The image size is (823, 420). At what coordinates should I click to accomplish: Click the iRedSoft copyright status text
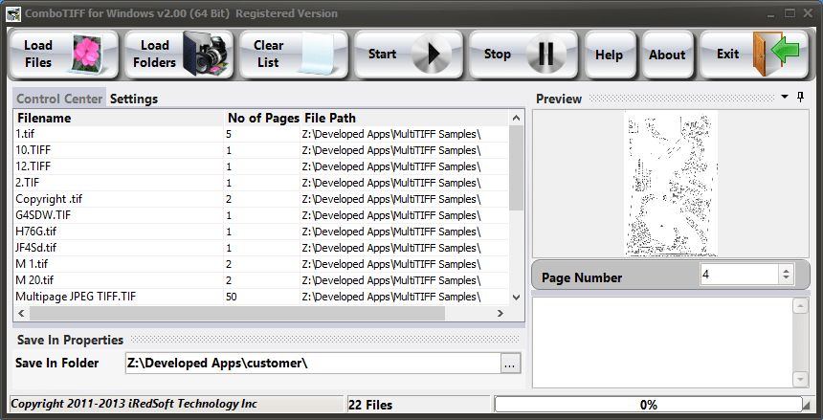[x=134, y=404]
